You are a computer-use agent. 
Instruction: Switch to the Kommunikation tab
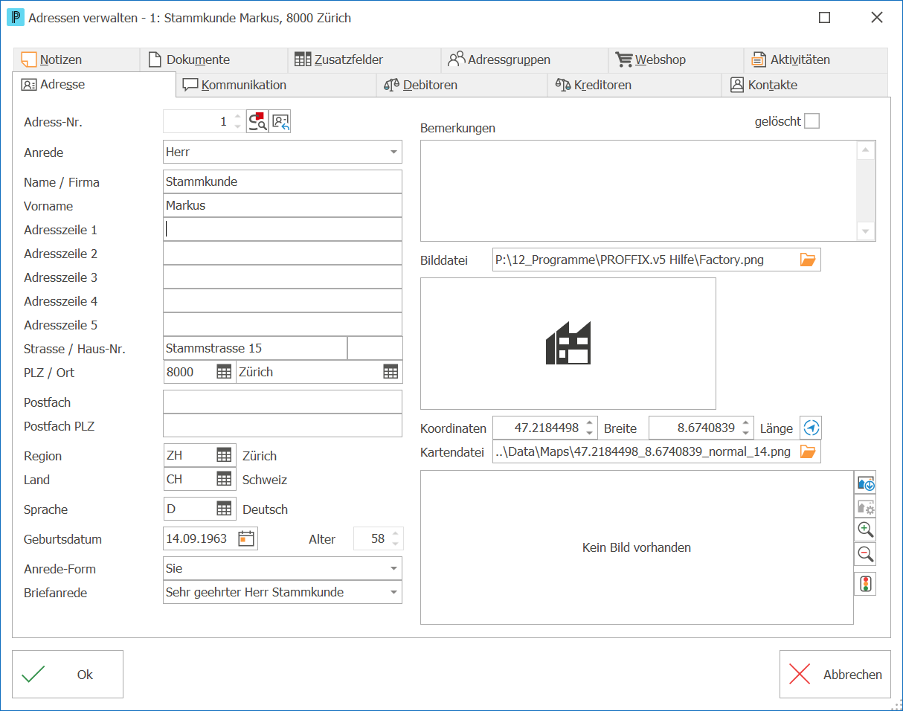[276, 85]
